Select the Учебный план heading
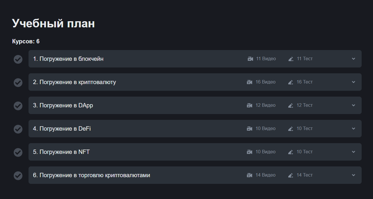 53,23
